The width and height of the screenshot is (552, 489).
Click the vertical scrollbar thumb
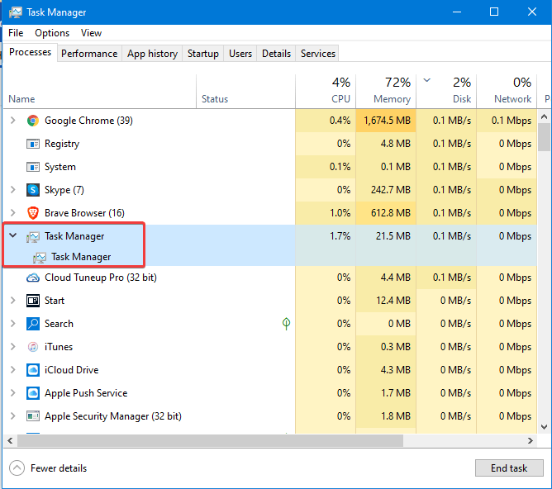[x=545, y=137]
